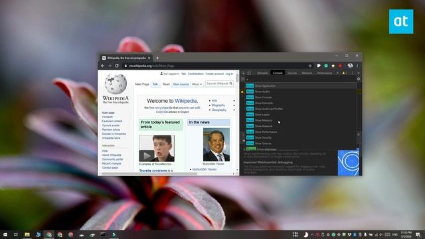425x239 pixels.
Task: Select Show Console command
Action: click(x=301, y=98)
